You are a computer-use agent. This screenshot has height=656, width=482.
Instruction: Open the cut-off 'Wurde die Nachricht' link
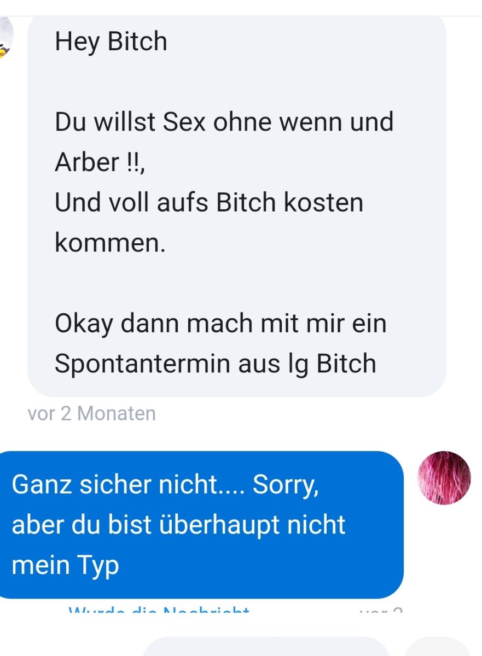tap(159, 610)
